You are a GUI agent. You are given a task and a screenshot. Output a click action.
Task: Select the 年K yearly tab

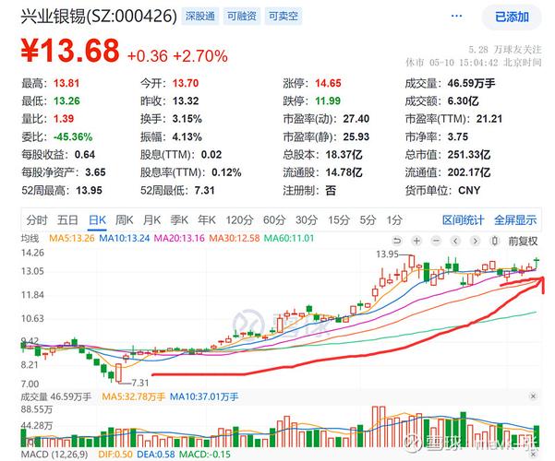click(207, 220)
